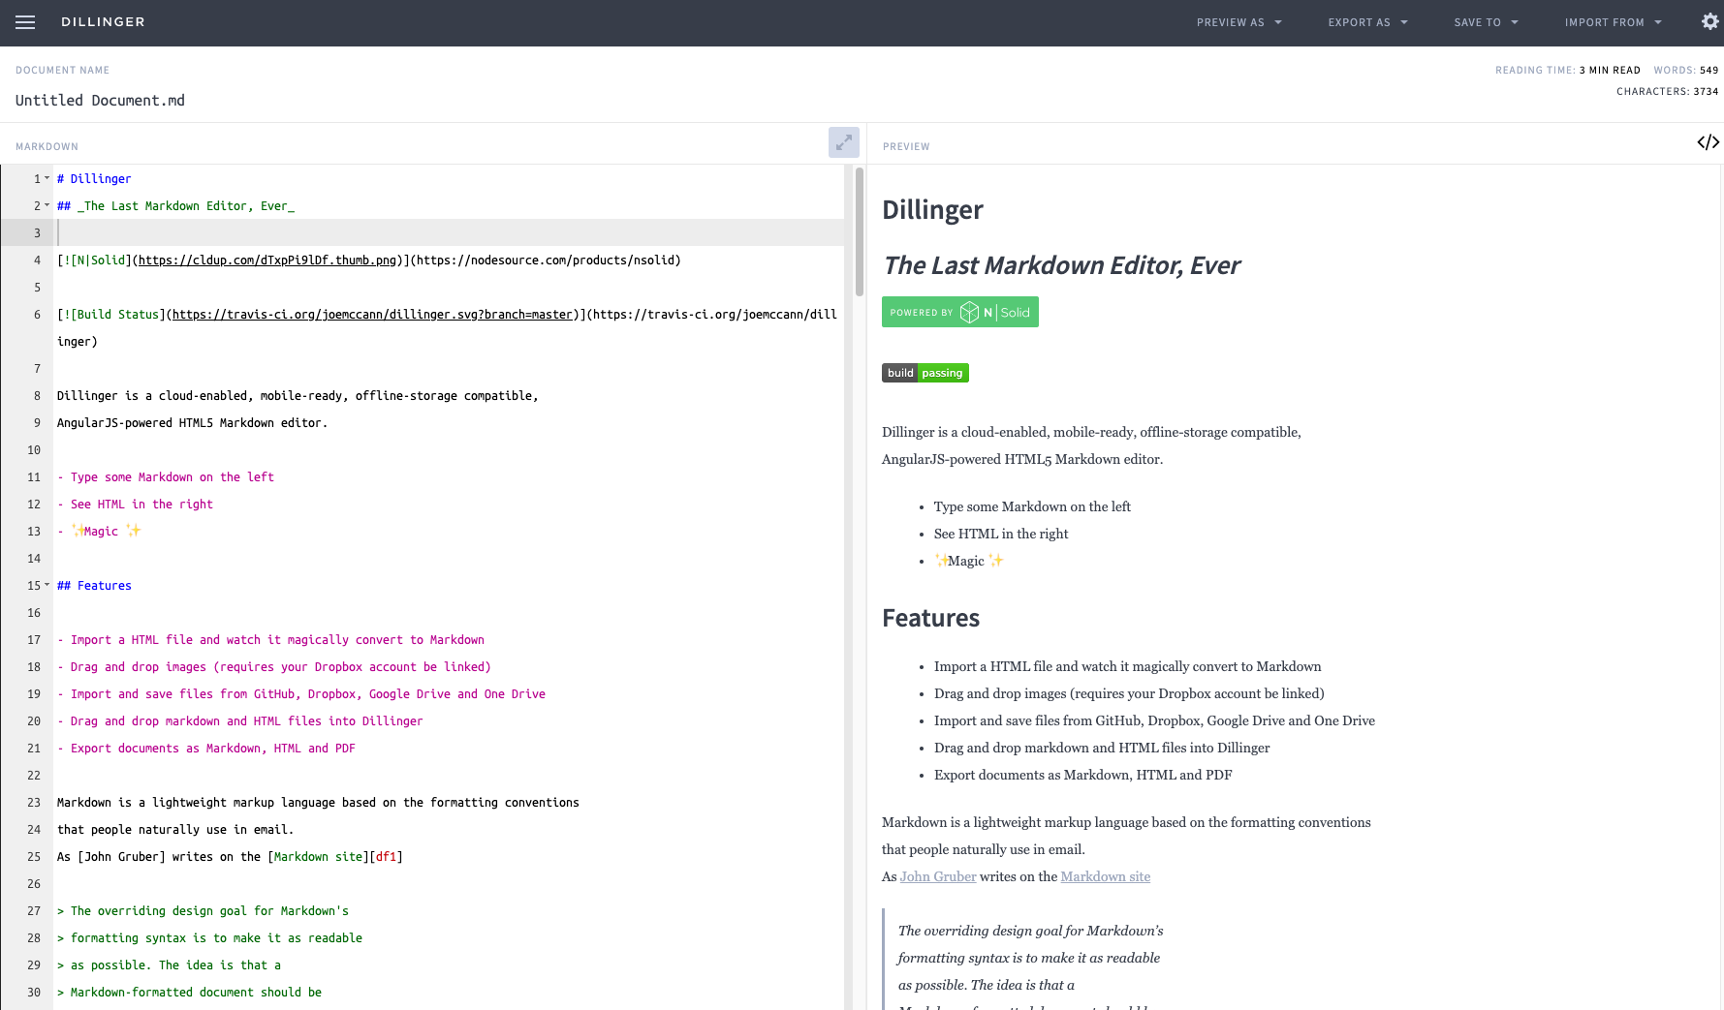Open the Export As dropdown
1724x1010 pixels.
[1368, 22]
